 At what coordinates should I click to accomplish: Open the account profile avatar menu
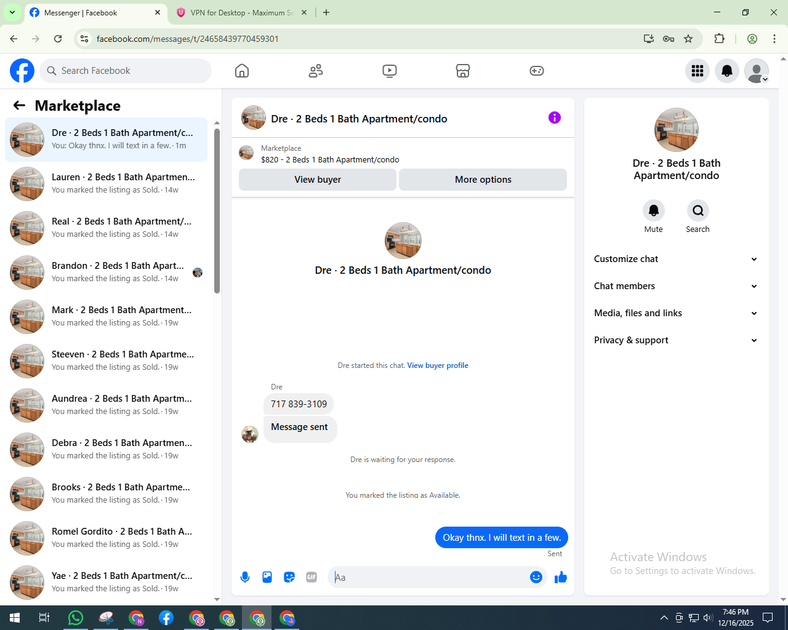(x=757, y=71)
